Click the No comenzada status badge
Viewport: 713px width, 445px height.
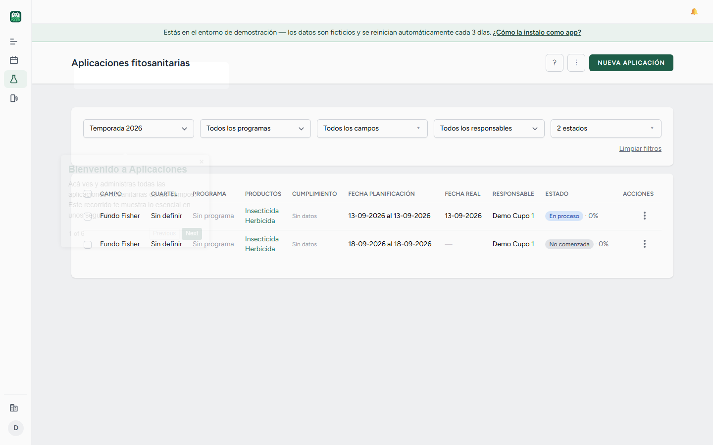569,244
